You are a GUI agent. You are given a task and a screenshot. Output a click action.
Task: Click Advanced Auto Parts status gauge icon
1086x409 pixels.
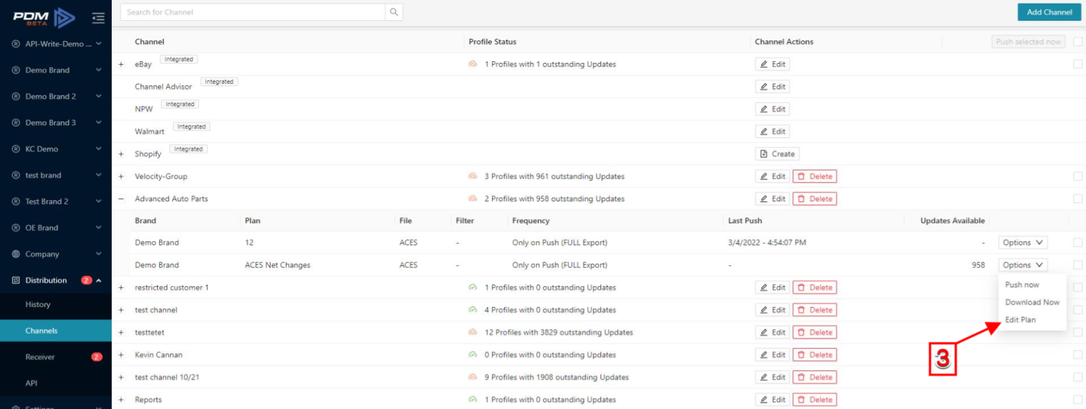coord(473,199)
